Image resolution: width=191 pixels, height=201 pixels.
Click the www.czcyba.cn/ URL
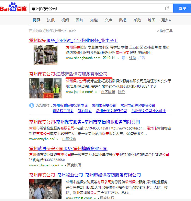pyautogui.click(x=42, y=139)
